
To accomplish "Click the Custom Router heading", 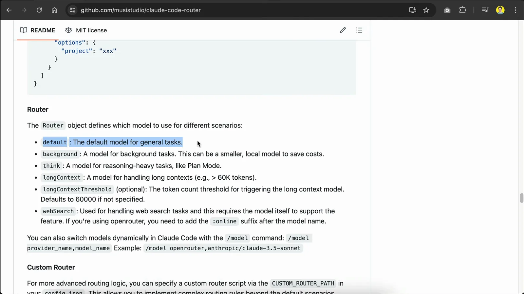I will [51, 267].
